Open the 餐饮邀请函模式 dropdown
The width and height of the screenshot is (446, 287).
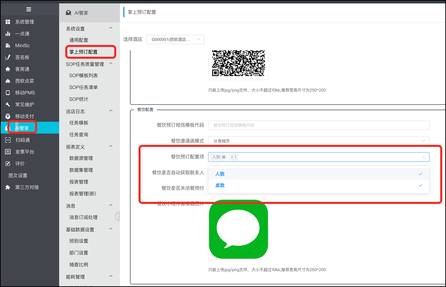click(319, 141)
